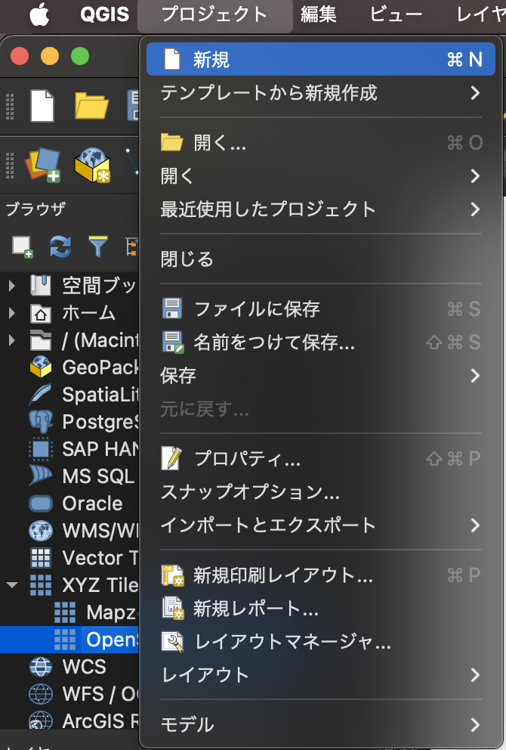506x750 pixels.
Task: Click the SAP HANA icon
Action: pos(41,448)
